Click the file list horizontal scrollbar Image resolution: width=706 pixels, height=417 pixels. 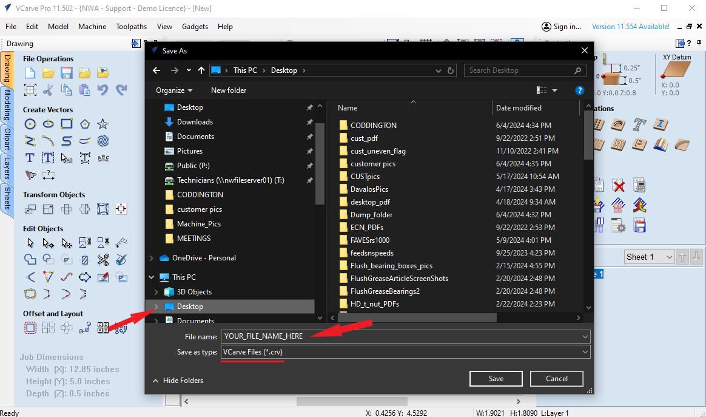tap(417, 318)
